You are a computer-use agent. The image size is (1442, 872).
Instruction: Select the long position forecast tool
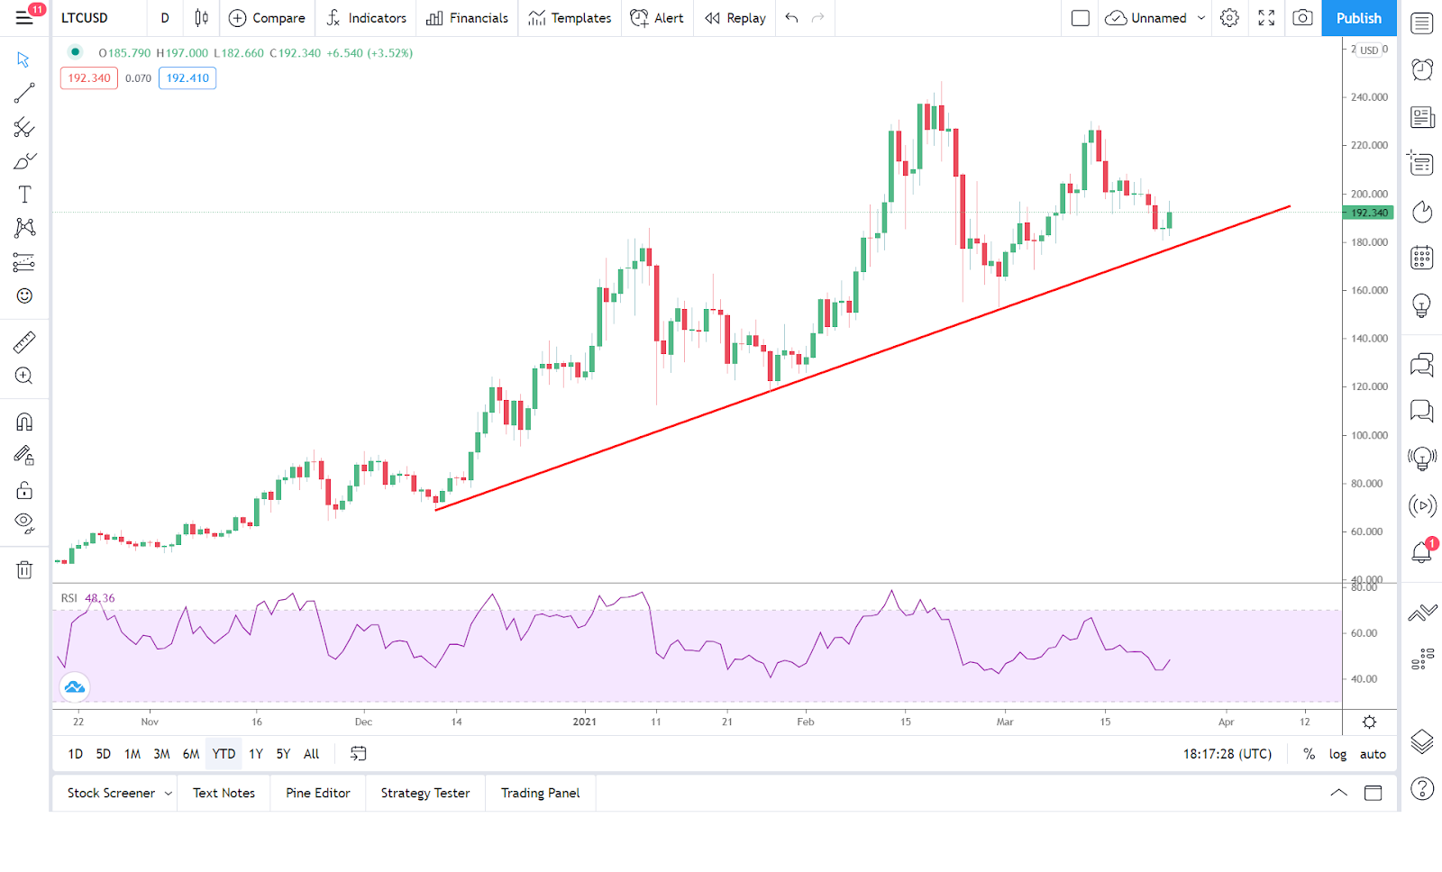click(24, 262)
